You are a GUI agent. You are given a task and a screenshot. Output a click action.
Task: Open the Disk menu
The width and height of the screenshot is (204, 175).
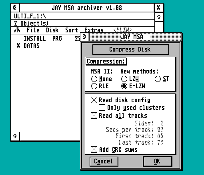[x=52, y=30]
